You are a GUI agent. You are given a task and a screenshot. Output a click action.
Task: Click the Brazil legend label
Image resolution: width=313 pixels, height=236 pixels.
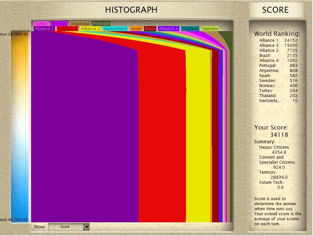pos(150,28)
